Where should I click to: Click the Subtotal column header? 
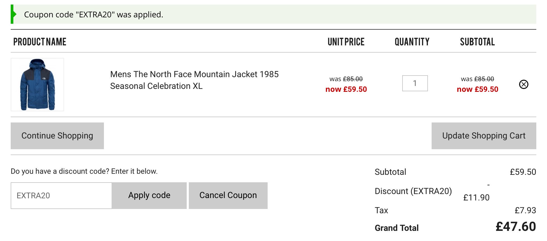coord(477,42)
